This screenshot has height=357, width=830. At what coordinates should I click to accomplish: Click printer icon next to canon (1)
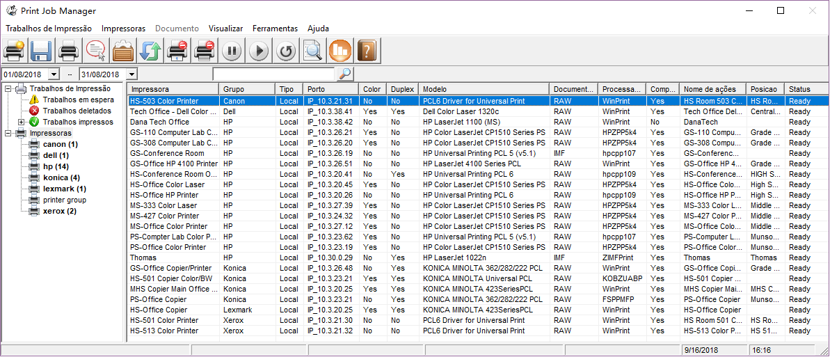point(34,144)
